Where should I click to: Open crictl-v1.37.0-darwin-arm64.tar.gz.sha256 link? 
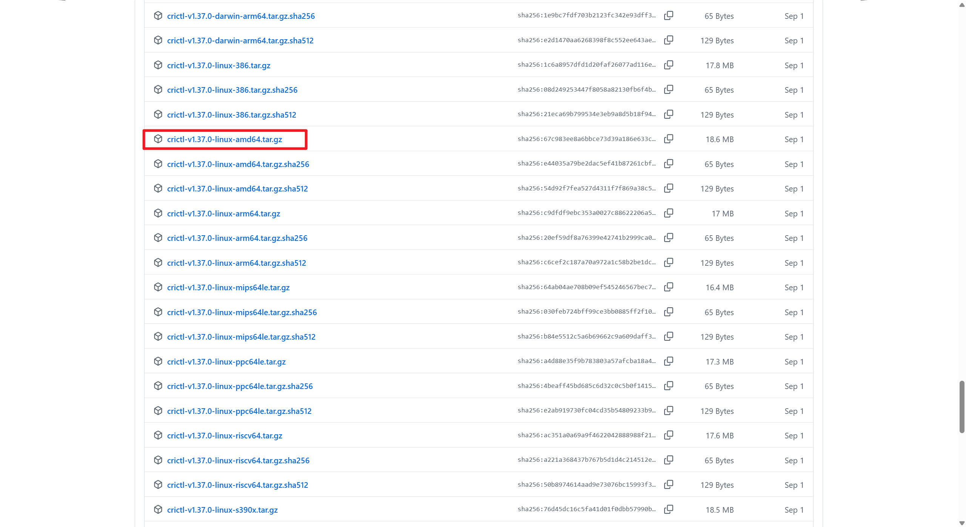[241, 16]
